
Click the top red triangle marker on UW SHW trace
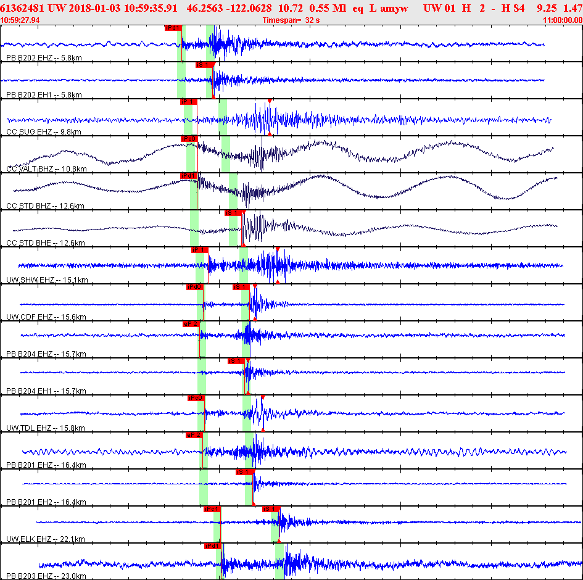point(278,249)
